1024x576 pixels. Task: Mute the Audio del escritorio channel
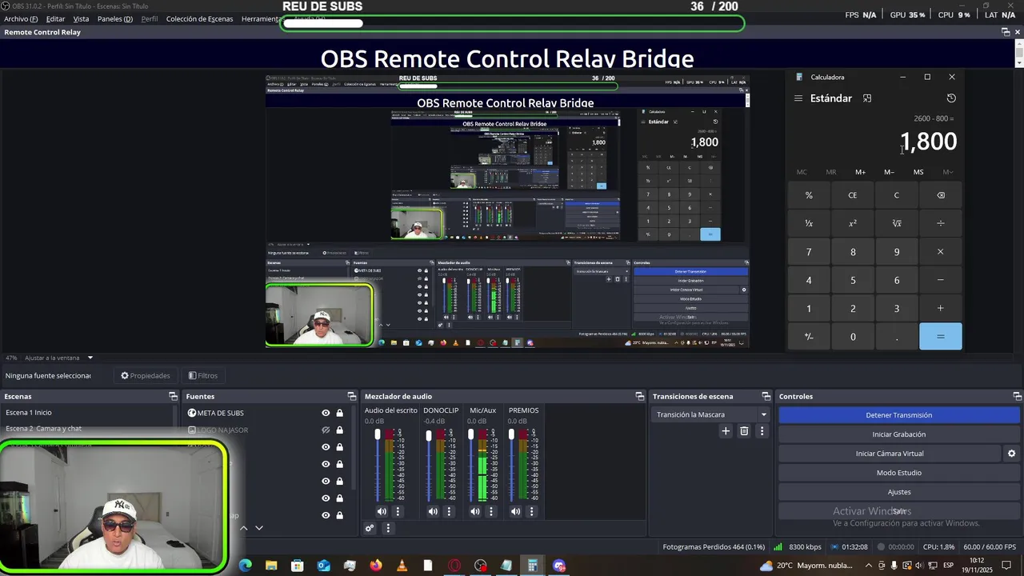pos(382,511)
